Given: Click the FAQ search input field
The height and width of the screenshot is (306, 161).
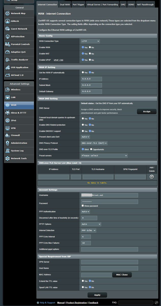Looking at the screenshot, I should point(136,303).
